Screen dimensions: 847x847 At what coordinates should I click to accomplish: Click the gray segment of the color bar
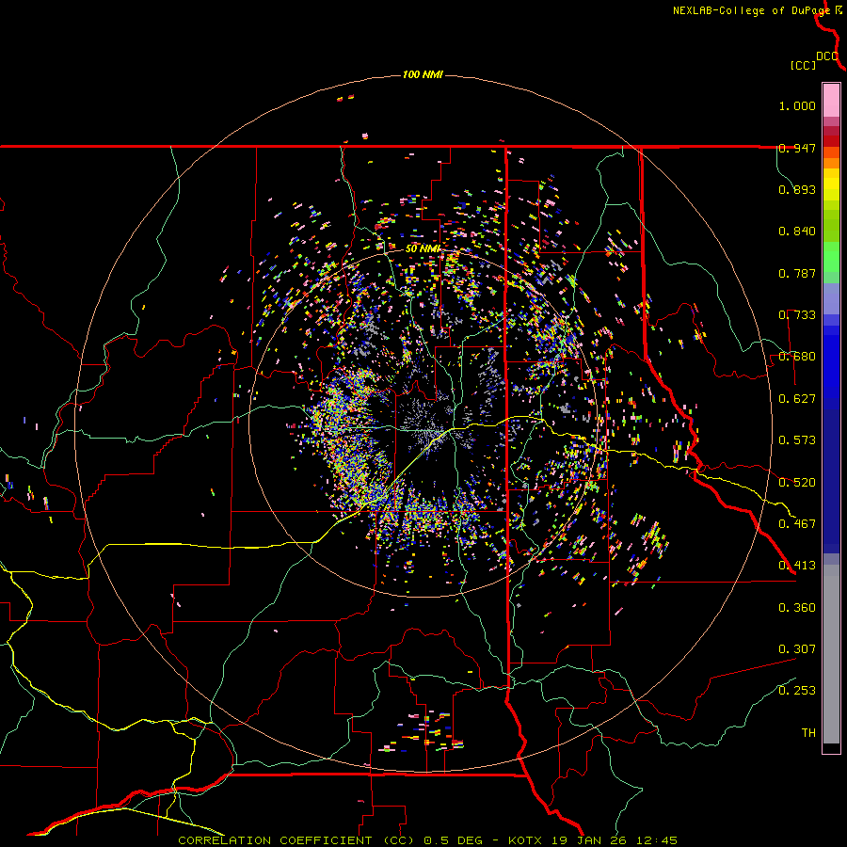831,654
